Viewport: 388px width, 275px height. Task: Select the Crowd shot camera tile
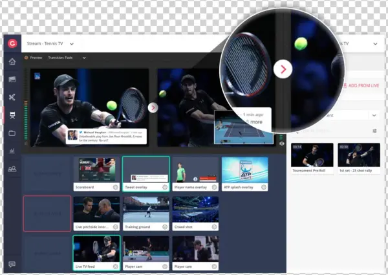click(x=195, y=213)
